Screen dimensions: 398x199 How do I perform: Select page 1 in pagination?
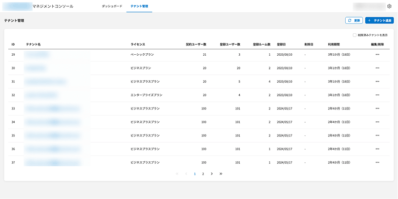[195, 174]
